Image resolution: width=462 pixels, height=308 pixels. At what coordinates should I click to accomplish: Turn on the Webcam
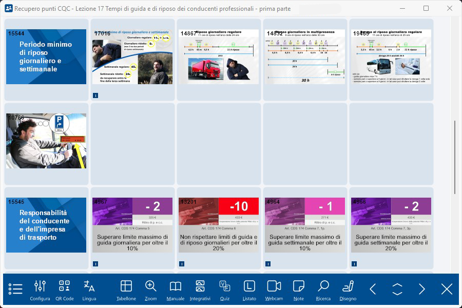pyautogui.click(x=274, y=291)
